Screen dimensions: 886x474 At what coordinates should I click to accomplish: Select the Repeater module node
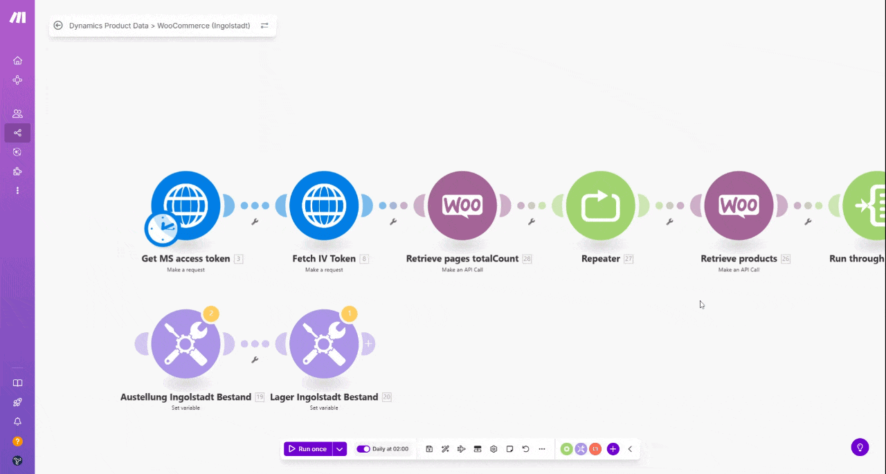pyautogui.click(x=600, y=206)
